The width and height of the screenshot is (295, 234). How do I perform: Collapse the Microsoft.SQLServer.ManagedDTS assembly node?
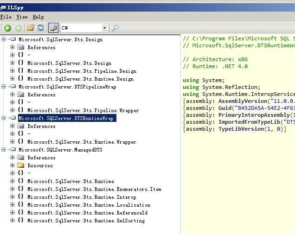point(4,149)
